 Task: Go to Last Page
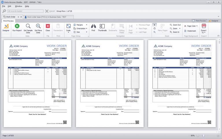(x=141, y=32)
